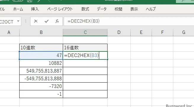The height and width of the screenshot is (107, 194).
Task: Select empty 16進数 cell beside 10882
Action: pyautogui.click(x=85, y=63)
